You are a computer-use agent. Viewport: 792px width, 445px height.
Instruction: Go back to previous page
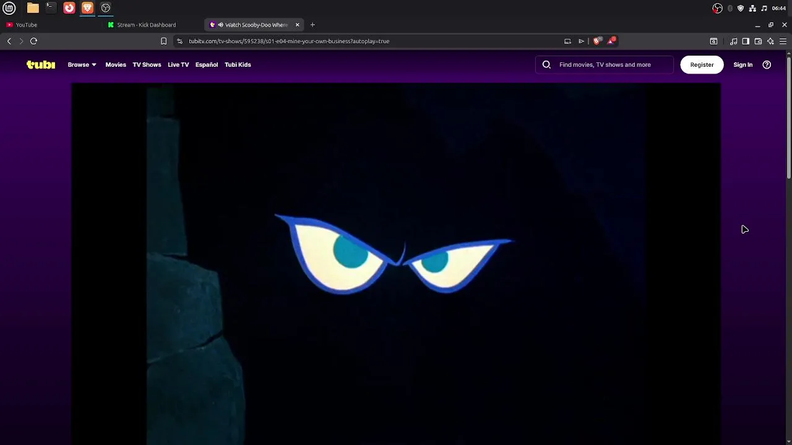point(9,41)
